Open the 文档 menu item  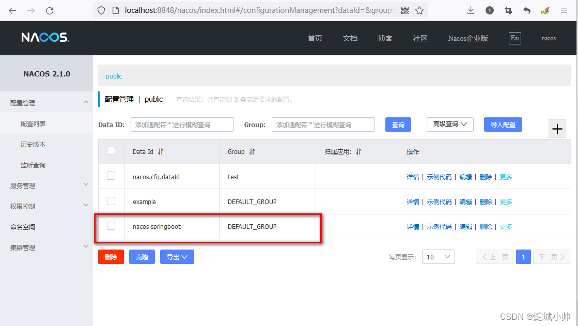[350, 38]
